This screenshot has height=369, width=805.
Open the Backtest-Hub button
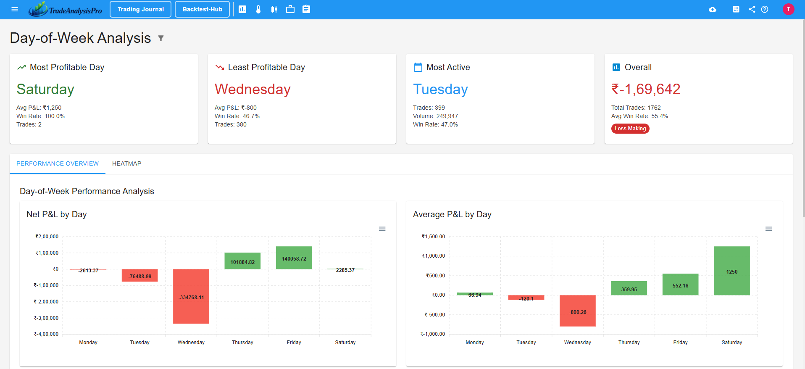[x=202, y=9]
